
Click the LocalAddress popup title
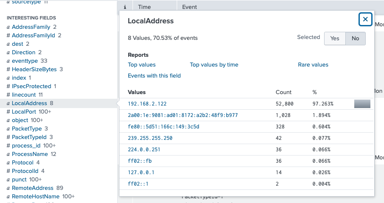point(151,21)
